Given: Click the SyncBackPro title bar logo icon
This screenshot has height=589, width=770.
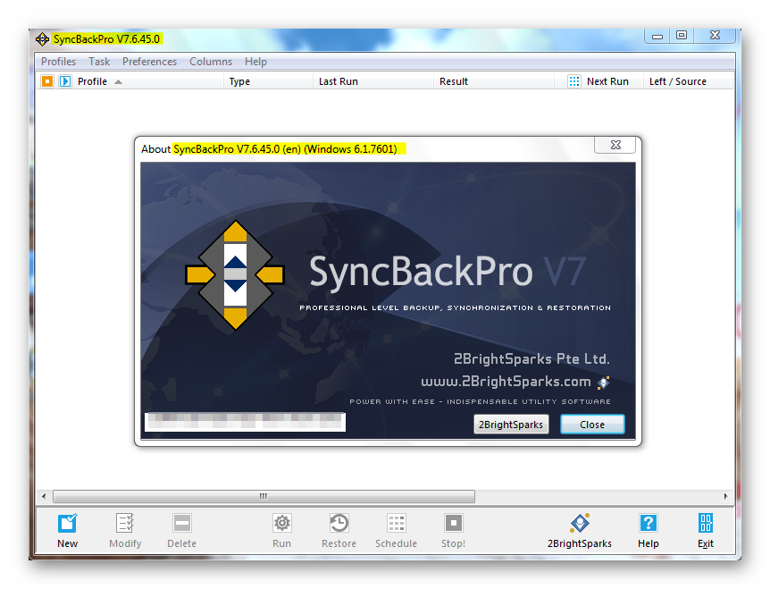Looking at the screenshot, I should click(42, 38).
